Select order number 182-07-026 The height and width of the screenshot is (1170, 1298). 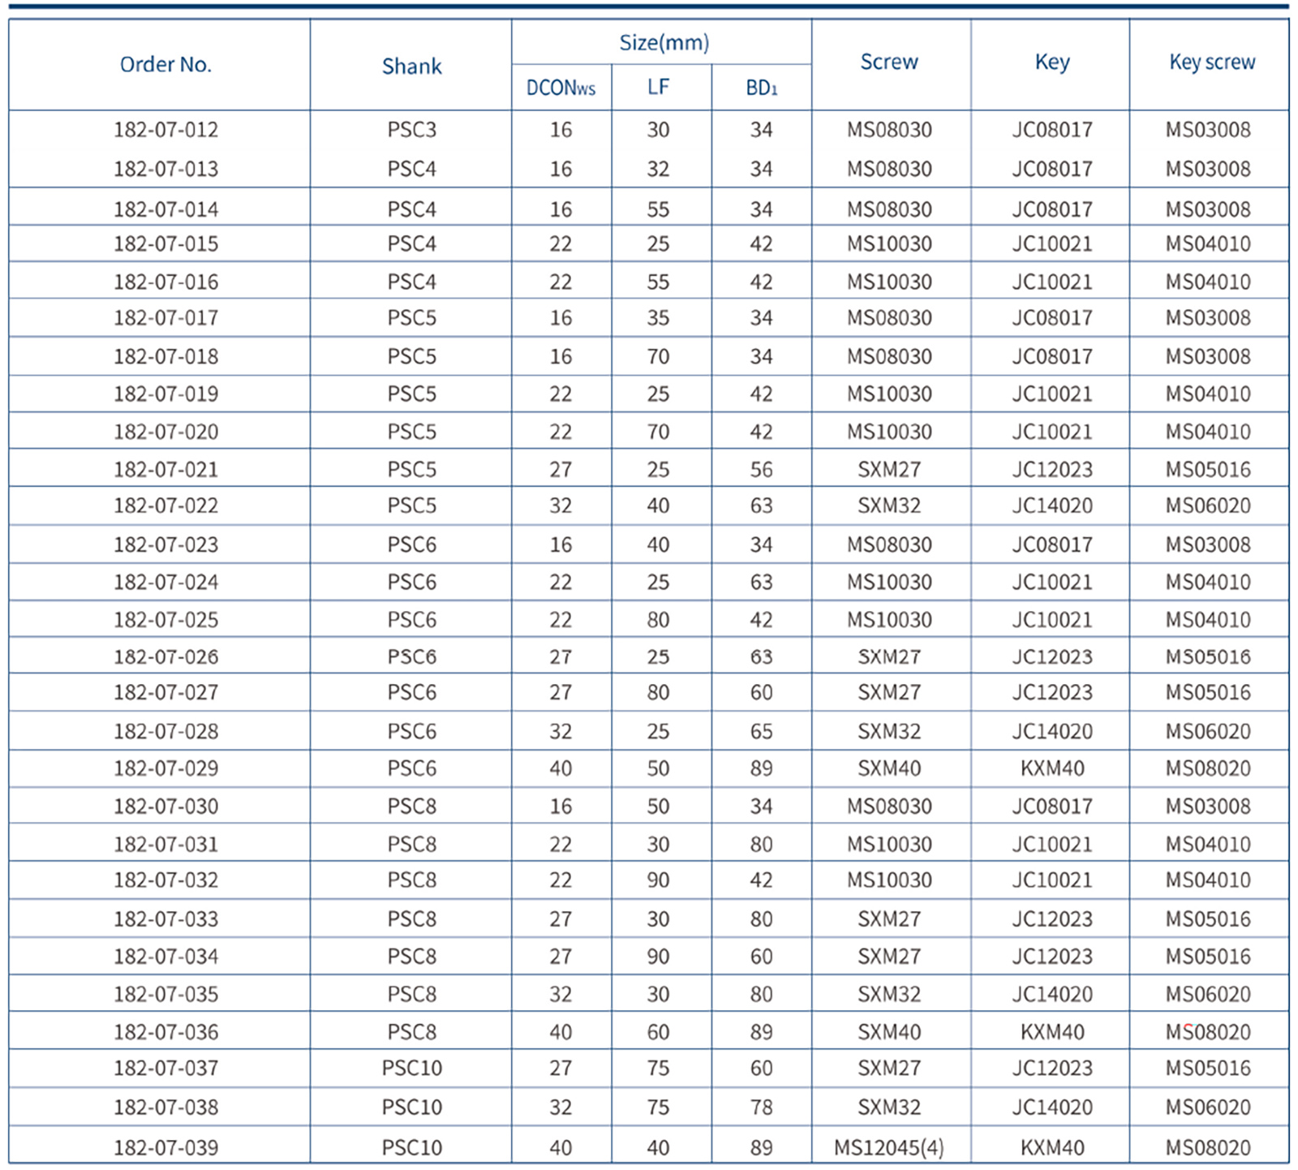165,657
